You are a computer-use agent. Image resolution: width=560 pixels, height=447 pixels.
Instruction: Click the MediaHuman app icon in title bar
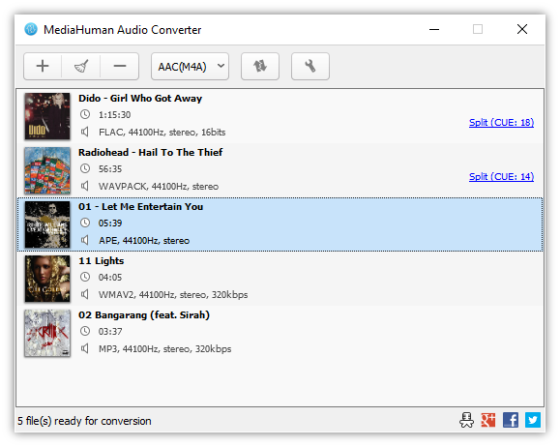pyautogui.click(x=31, y=29)
